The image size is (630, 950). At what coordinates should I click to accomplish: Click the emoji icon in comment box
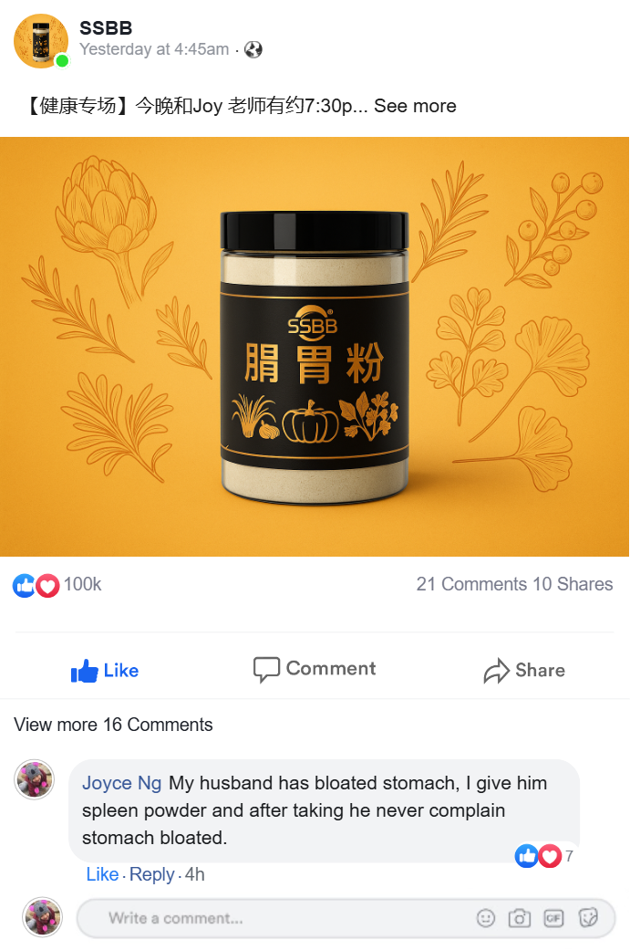(x=485, y=918)
